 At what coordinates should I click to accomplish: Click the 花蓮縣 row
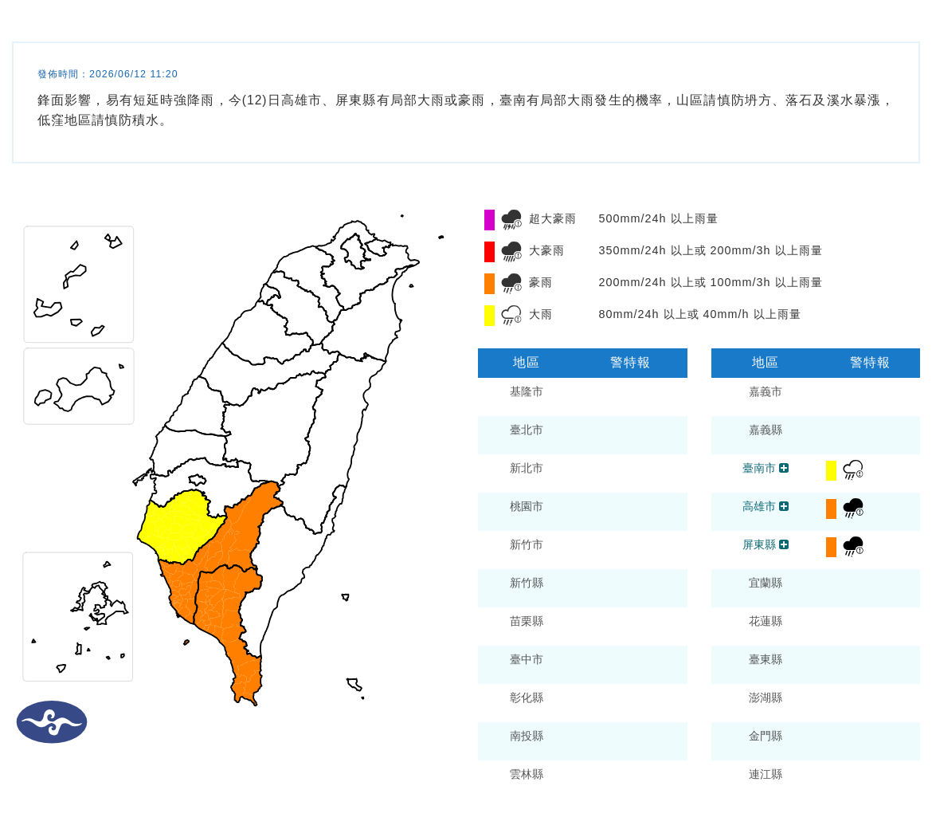pyautogui.click(x=816, y=627)
